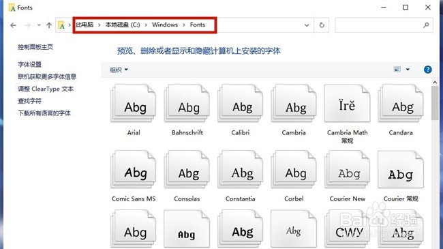The width and height of the screenshot is (443, 249).
Task: Click the Fonts folder icon in address bar
Action: click(x=61, y=25)
